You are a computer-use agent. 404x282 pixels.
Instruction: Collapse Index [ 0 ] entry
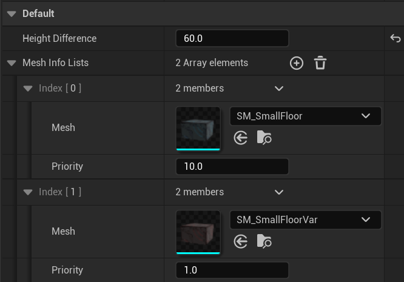pyautogui.click(x=28, y=89)
